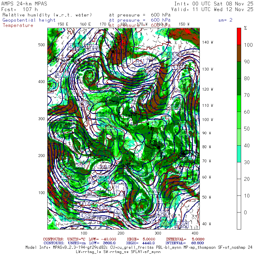255x255 pixels.
Task: Click the turquoise 30-40% legend segment
Action: (x=239, y=154)
